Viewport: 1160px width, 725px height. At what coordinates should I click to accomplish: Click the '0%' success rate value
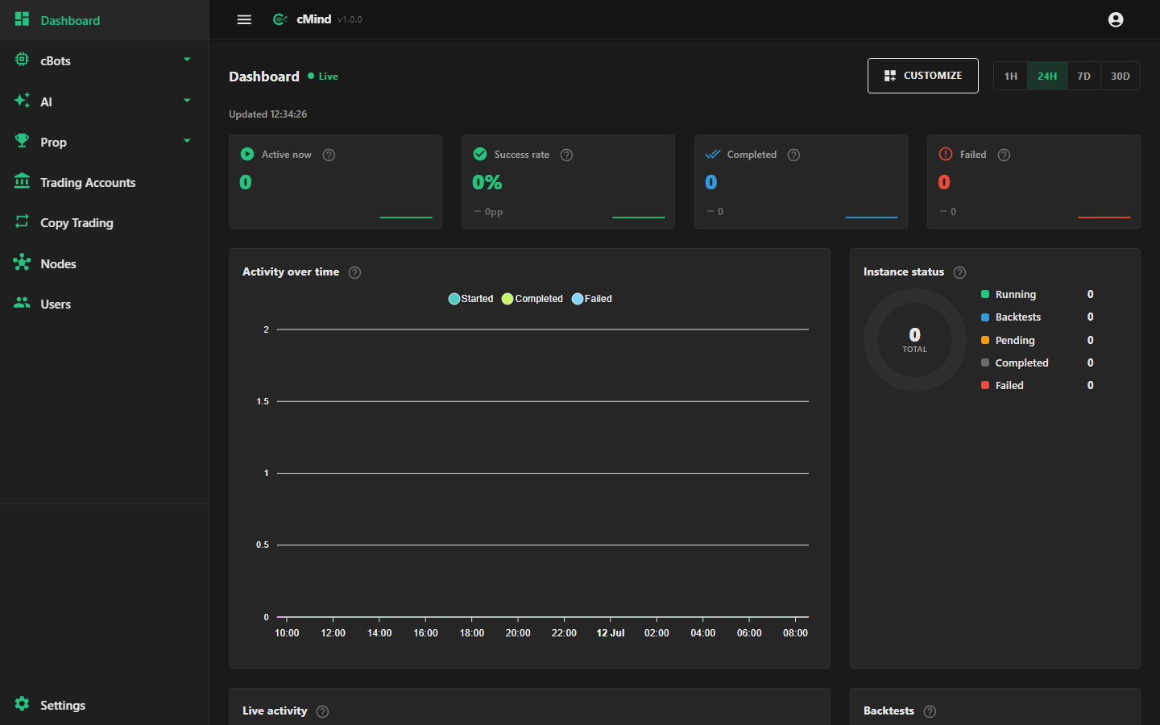pyautogui.click(x=487, y=182)
